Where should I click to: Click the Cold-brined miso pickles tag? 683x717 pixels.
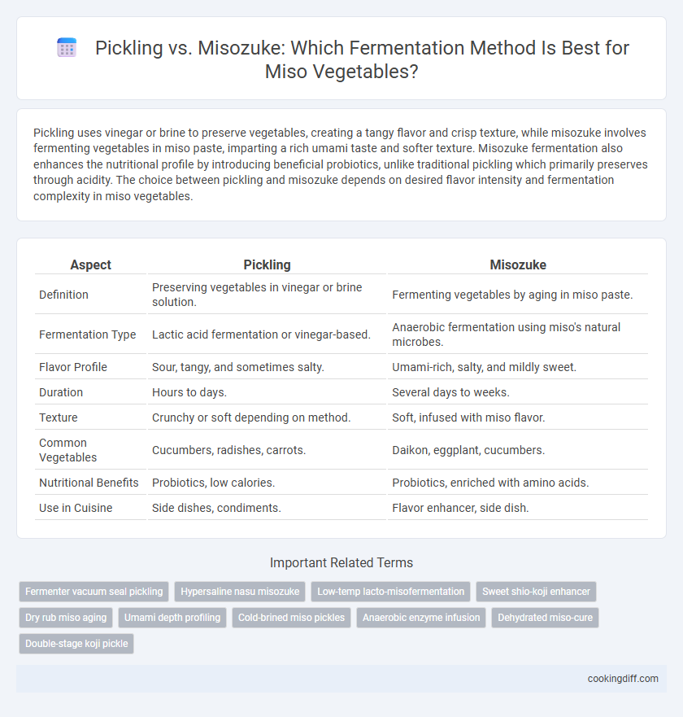[291, 618]
